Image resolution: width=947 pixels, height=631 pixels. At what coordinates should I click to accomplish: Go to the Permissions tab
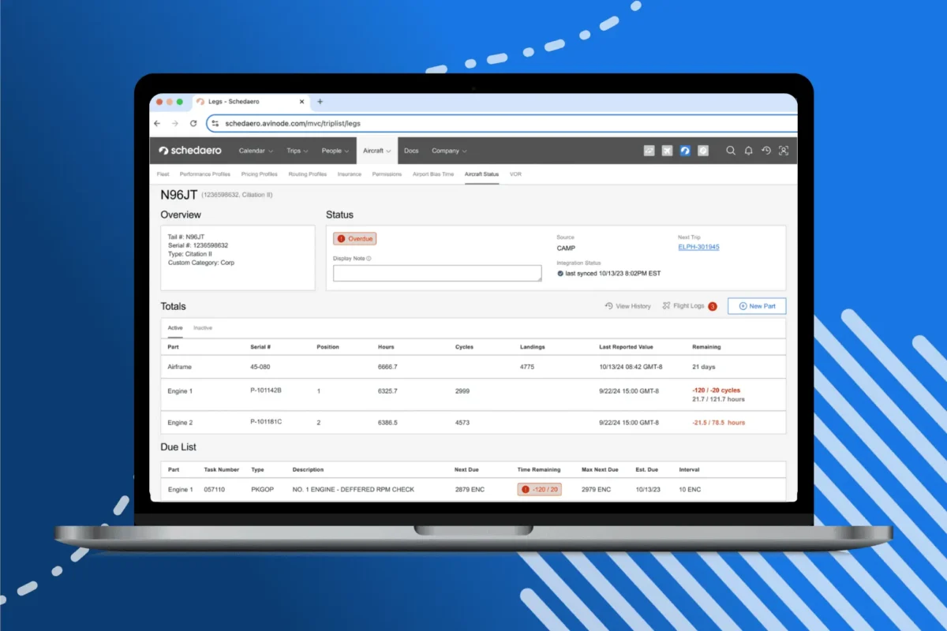[387, 174]
